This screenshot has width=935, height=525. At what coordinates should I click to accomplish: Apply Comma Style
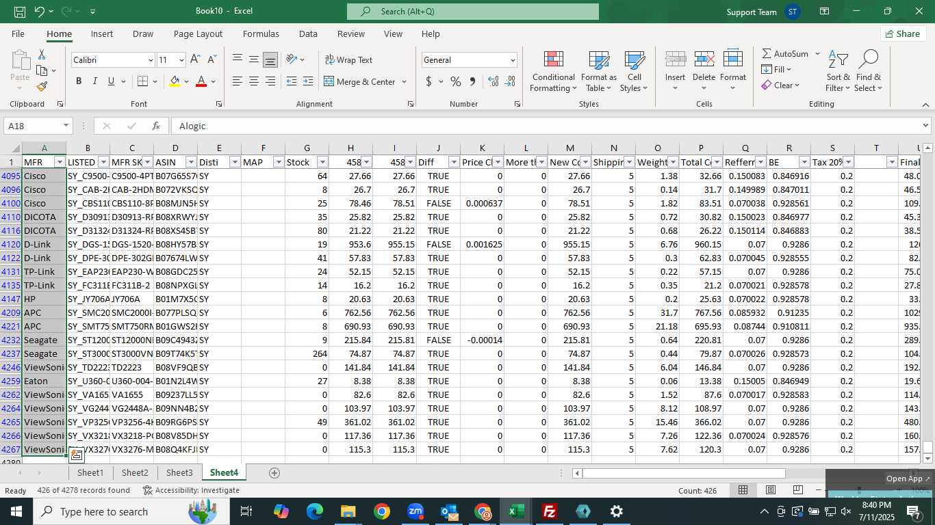pos(472,81)
